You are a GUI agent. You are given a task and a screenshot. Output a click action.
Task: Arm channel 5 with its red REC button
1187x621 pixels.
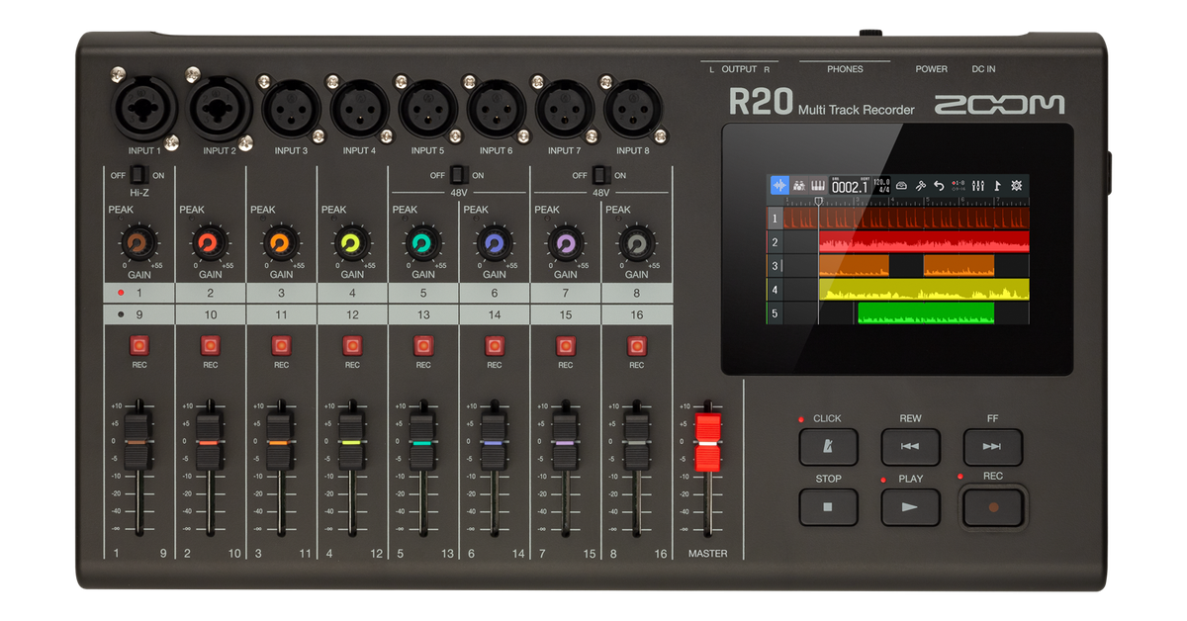(x=423, y=345)
